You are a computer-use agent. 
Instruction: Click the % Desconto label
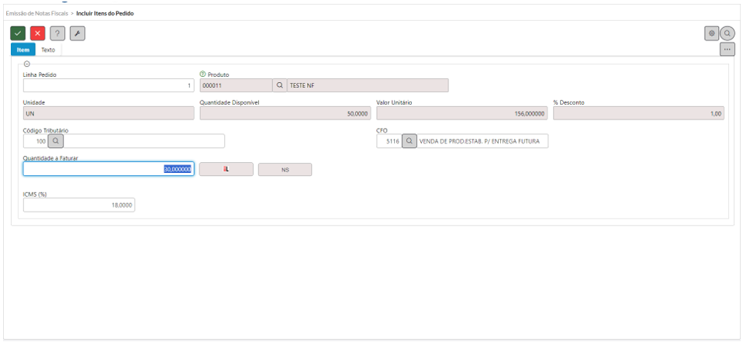[x=568, y=102]
